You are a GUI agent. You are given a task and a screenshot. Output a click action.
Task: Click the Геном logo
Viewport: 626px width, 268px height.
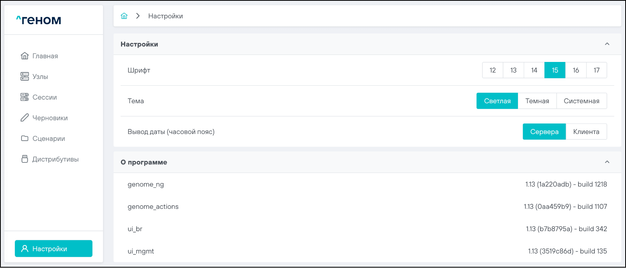click(x=39, y=20)
